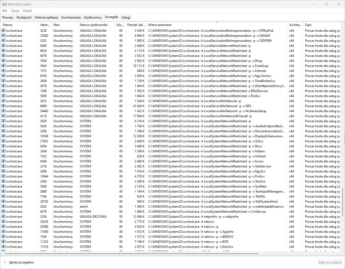Screen dimensions: 345x269
Task: Sort by the Pamięć column header
Action: (x=136, y=25)
